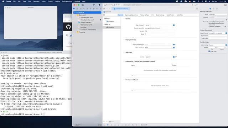Open the Issue navigator warning icon

(x=87, y=9)
